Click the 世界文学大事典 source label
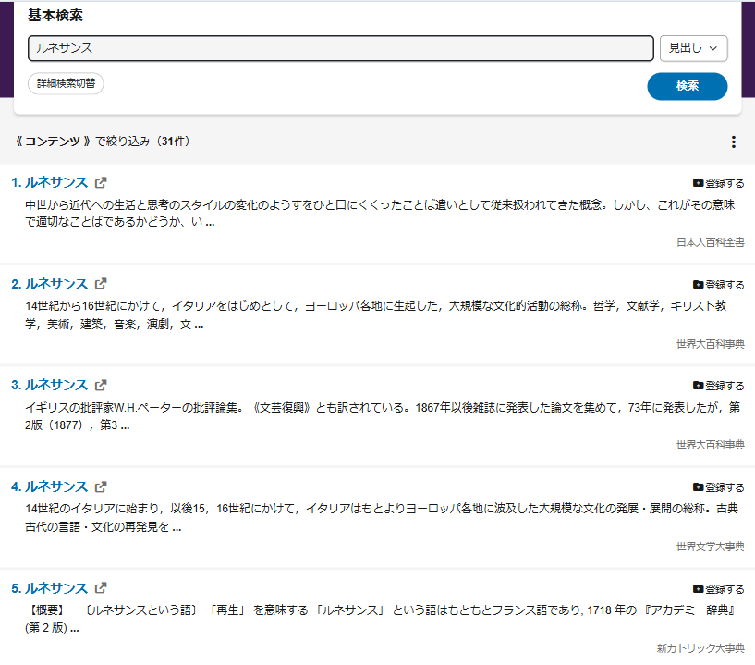This screenshot has height=665, width=755. 711,547
